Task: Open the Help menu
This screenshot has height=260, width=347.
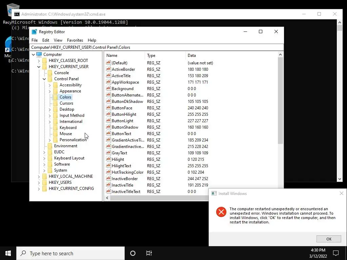Action: coord(92,40)
